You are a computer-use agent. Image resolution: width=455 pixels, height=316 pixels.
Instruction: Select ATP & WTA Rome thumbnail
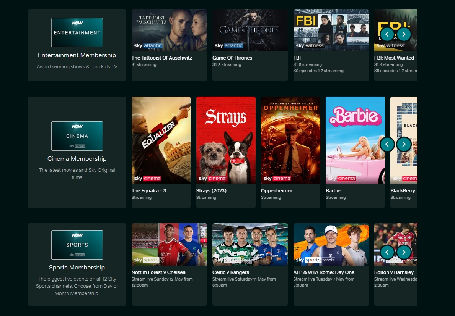[x=331, y=245]
